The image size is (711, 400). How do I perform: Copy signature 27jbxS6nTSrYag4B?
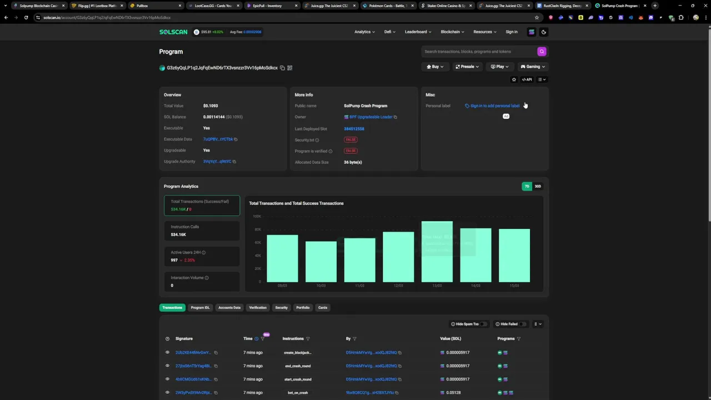(x=216, y=366)
